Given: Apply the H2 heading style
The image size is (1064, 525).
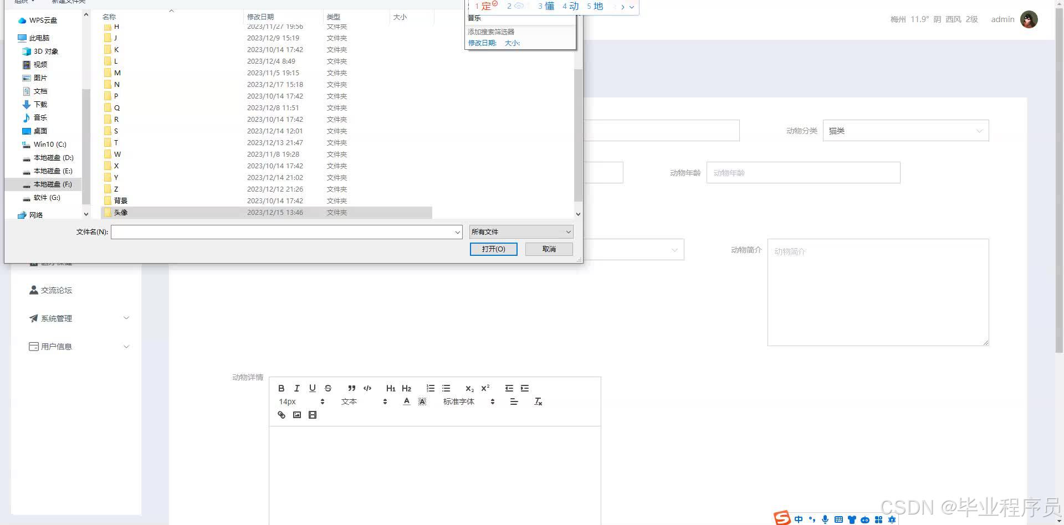Looking at the screenshot, I should 406,388.
